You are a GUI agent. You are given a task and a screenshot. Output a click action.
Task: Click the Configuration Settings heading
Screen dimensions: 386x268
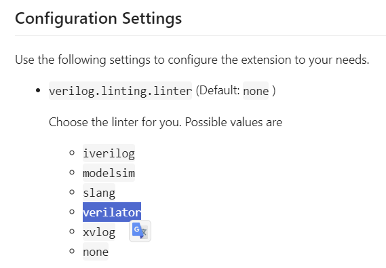(98, 19)
